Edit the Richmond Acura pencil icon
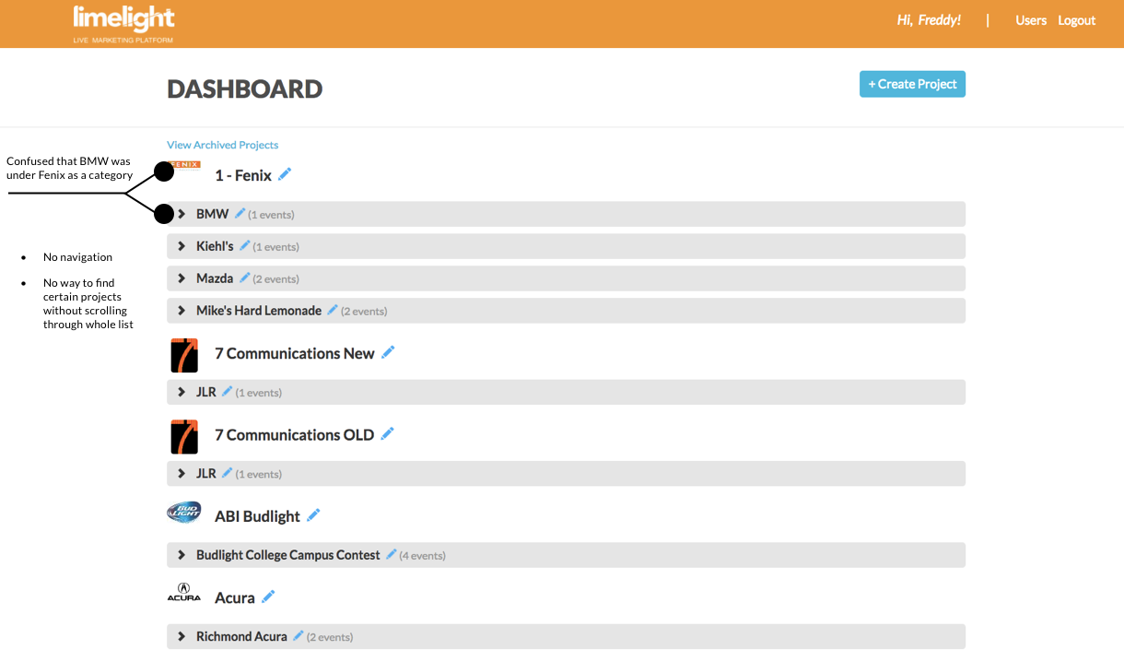The width and height of the screenshot is (1124, 650). point(298,635)
